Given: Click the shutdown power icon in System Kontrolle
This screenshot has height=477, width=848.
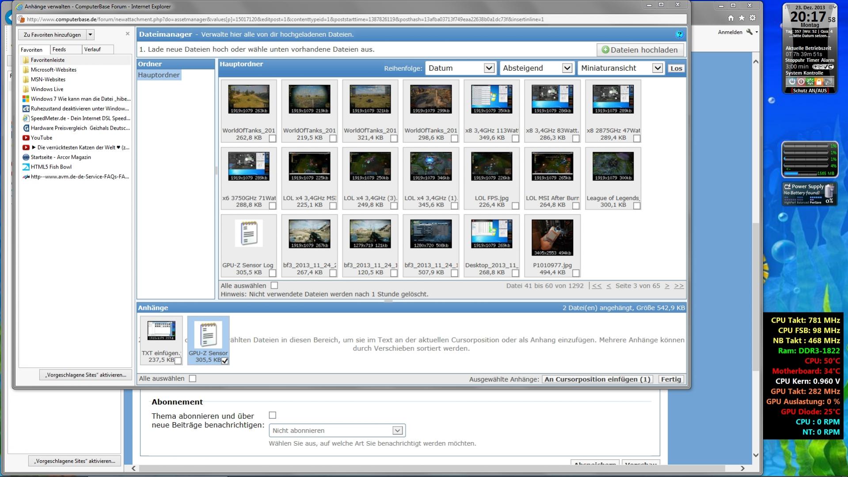Looking at the screenshot, I should (792, 82).
